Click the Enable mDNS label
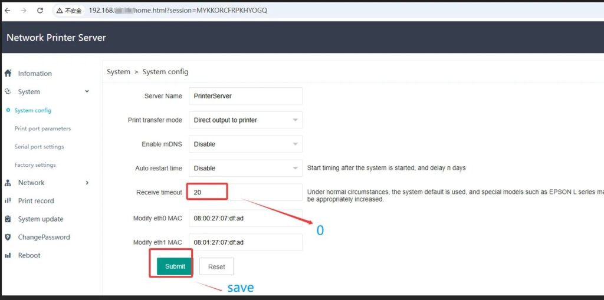The image size is (604, 300). point(162,144)
